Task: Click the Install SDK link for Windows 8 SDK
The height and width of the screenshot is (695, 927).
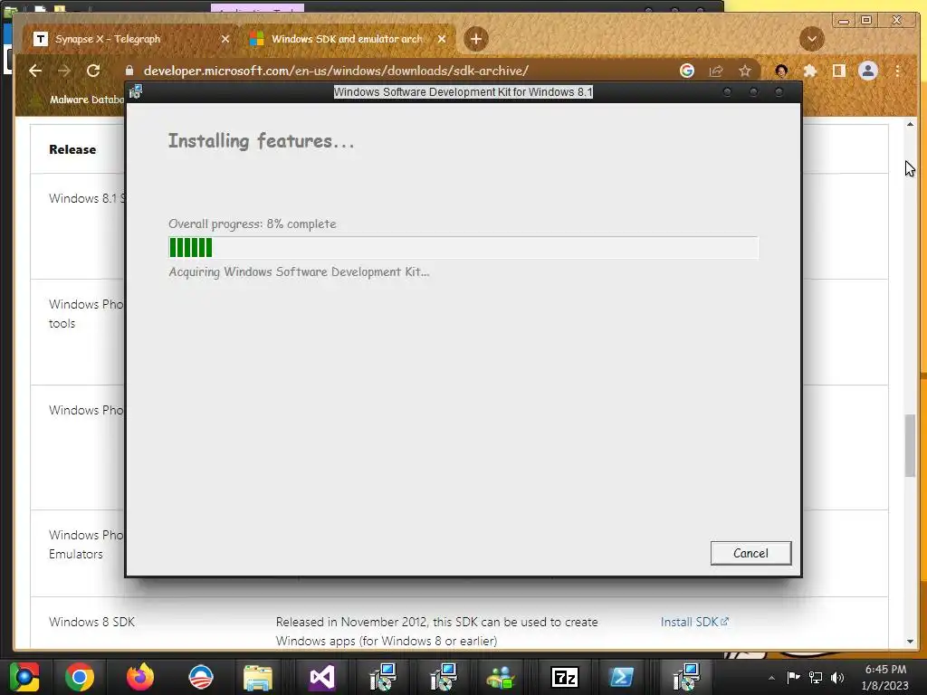Action: click(694, 622)
